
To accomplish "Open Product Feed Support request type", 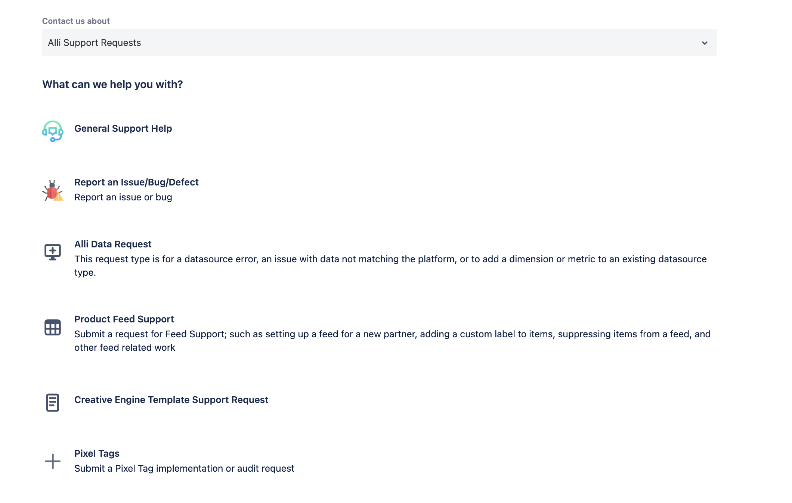I will (124, 319).
